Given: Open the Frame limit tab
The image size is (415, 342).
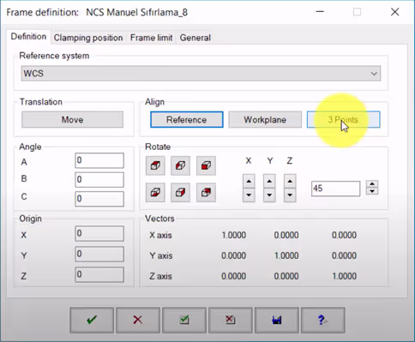Looking at the screenshot, I should tap(151, 38).
